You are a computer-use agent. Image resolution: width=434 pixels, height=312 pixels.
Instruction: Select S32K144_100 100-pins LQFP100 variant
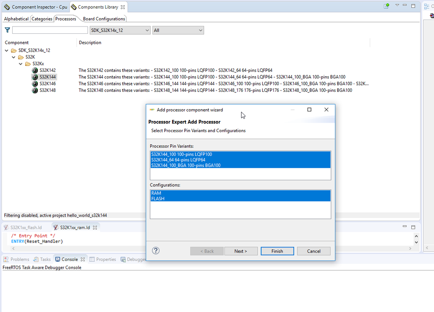click(241, 154)
